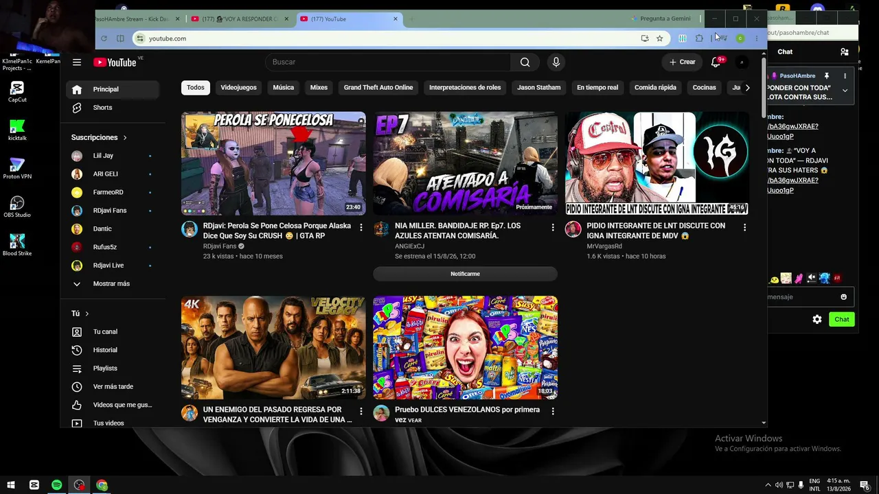Switch to the VOY A RESPONDER tab
The height and width of the screenshot is (494, 879).
click(240, 19)
